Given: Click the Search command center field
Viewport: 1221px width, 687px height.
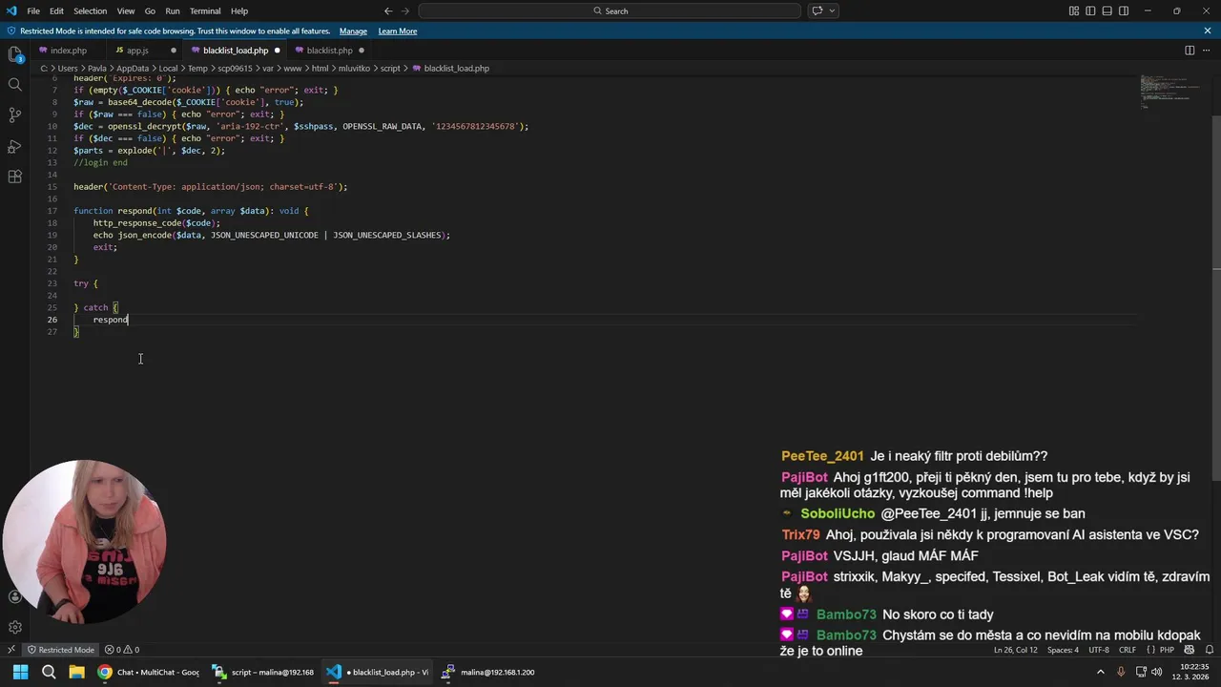Looking at the screenshot, I should [610, 11].
